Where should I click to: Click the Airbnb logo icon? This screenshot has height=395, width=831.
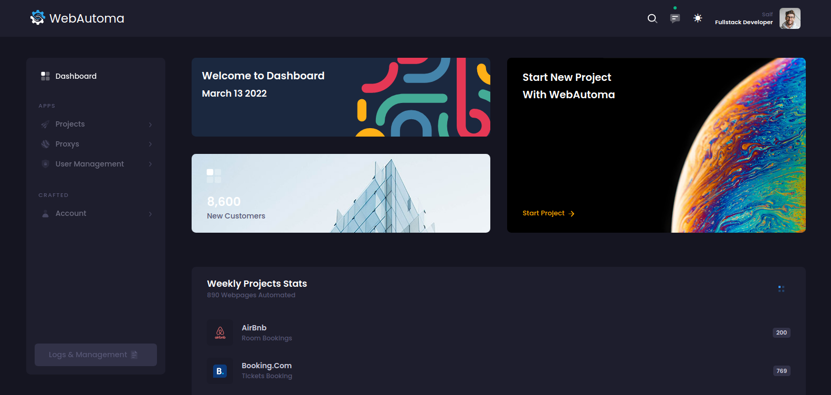(x=220, y=332)
